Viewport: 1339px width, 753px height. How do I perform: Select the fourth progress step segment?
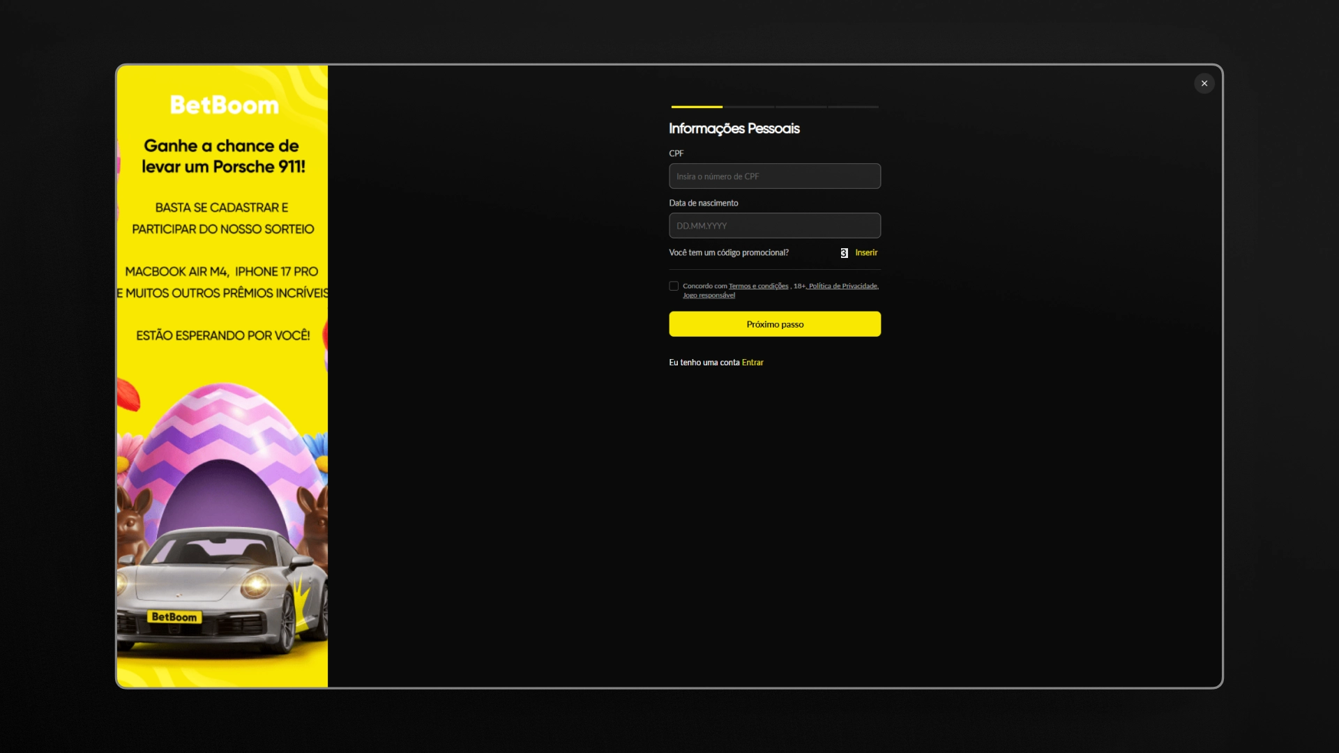854,107
